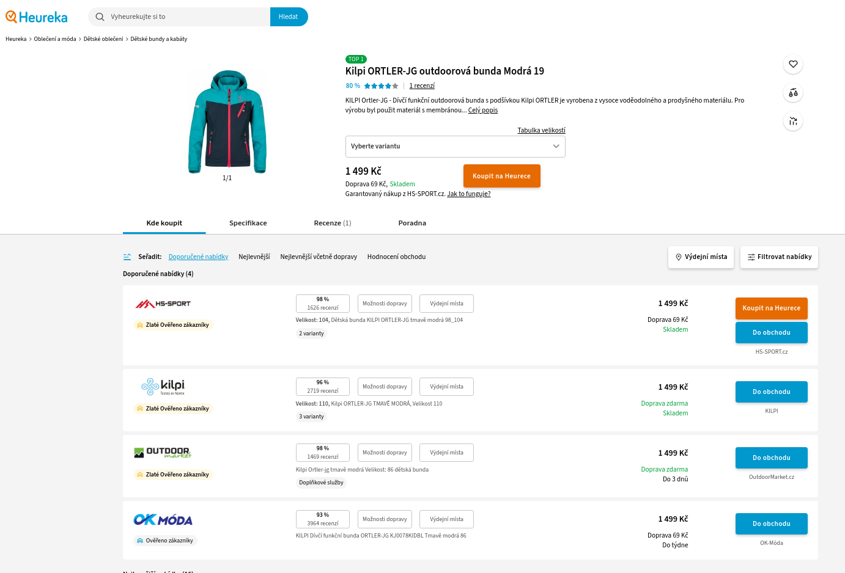Switch to the Recenze (1) tab

click(333, 224)
